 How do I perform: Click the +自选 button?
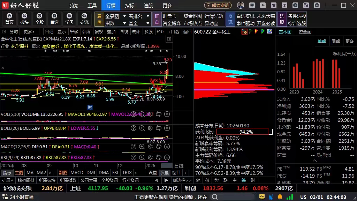point(174,32)
